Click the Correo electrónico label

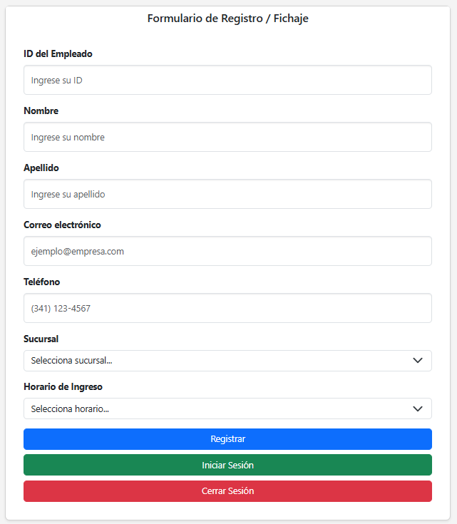(62, 225)
